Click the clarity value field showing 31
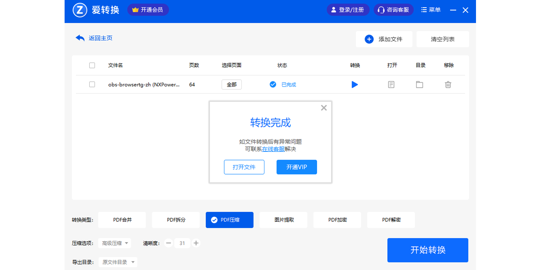 coord(182,243)
